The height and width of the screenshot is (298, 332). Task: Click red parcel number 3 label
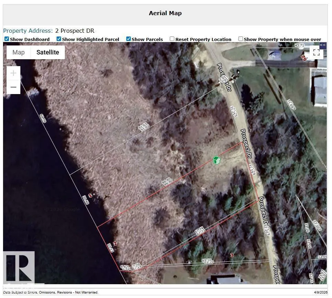[x=232, y=255]
